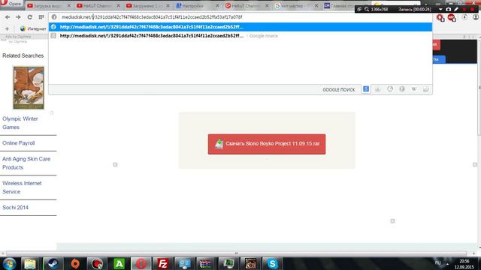Reload the current page
The image size is (481, 270).
click(x=30, y=17)
